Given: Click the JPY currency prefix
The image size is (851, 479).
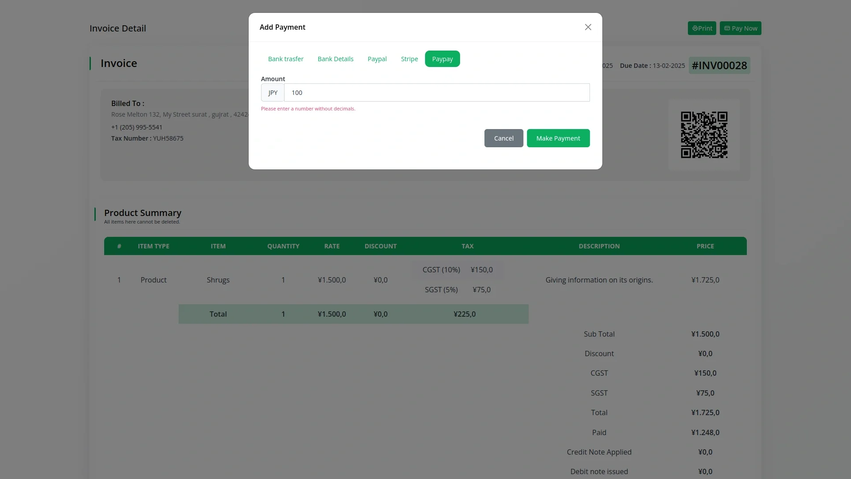Looking at the screenshot, I should (273, 93).
